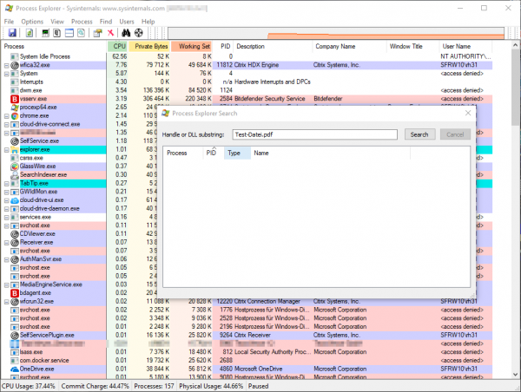Toggle Show Process Tree toolbar icon
Screen dimensions: 521x392
click(x=56, y=33)
